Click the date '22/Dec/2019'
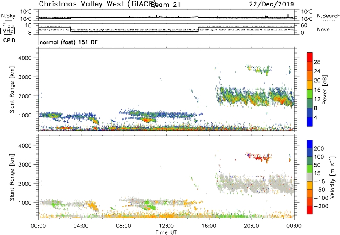 pos(272,4)
